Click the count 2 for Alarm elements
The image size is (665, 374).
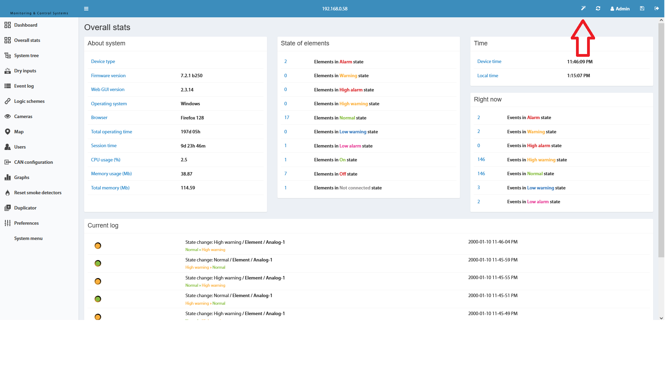285,61
